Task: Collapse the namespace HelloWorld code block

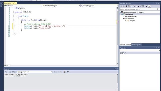Action: tap(14, 12)
